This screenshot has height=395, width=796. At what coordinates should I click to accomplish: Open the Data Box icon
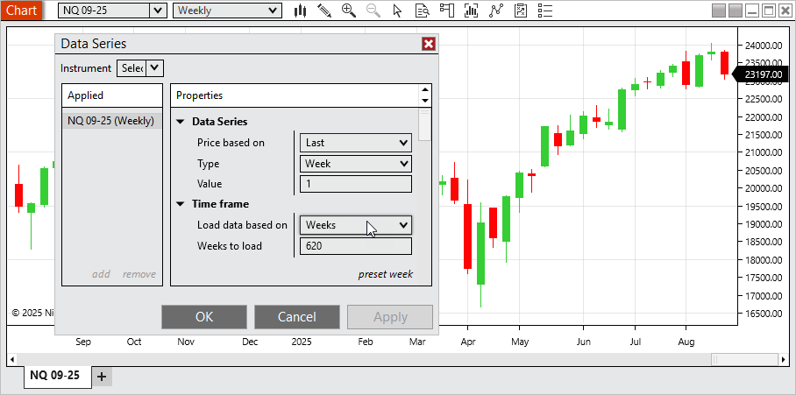point(423,11)
